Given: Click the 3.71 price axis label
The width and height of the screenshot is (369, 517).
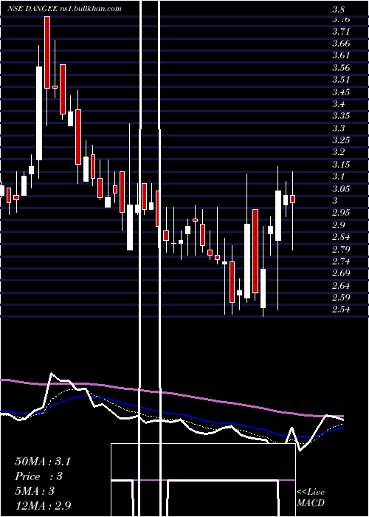Looking at the screenshot, I should (341, 32).
